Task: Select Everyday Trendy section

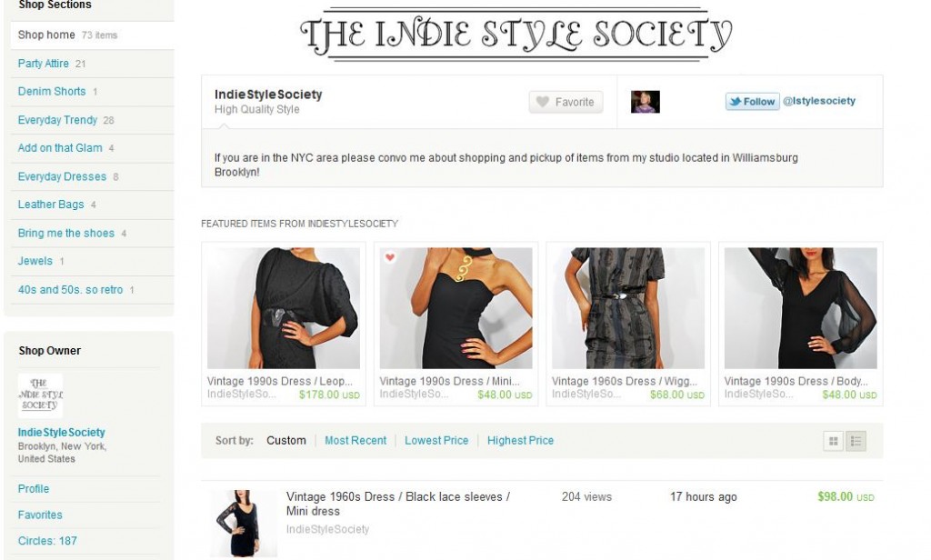Action: (x=57, y=120)
